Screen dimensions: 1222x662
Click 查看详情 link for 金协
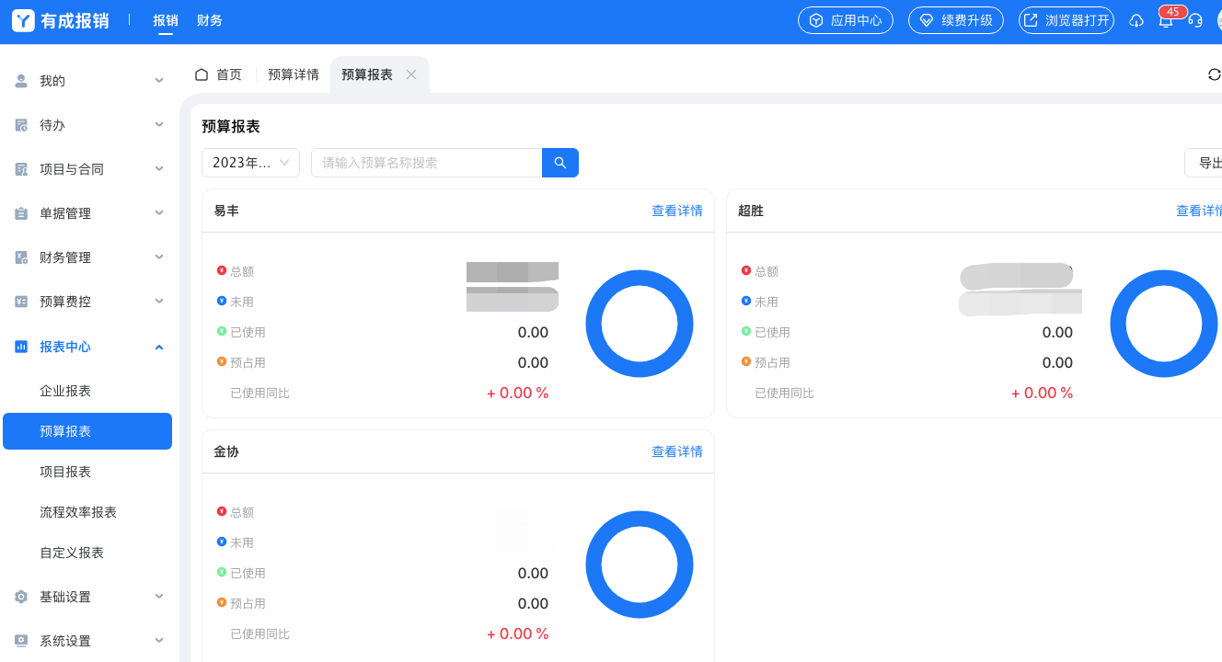click(x=676, y=451)
